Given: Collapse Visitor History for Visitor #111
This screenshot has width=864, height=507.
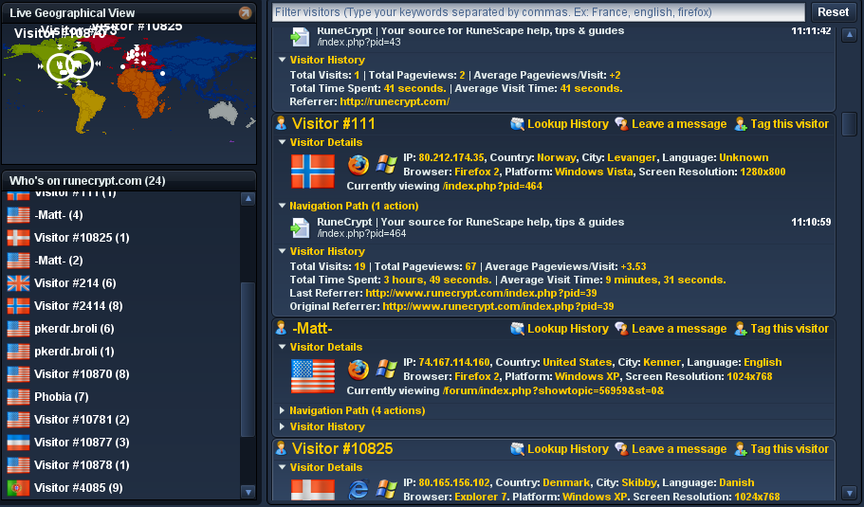Looking at the screenshot, I should (282, 251).
